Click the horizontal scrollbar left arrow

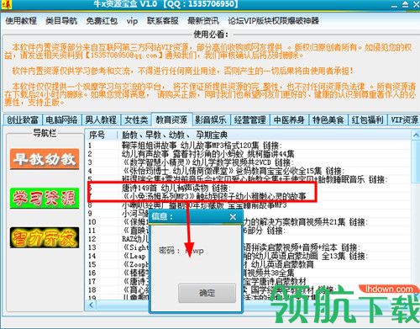[x=91, y=305]
